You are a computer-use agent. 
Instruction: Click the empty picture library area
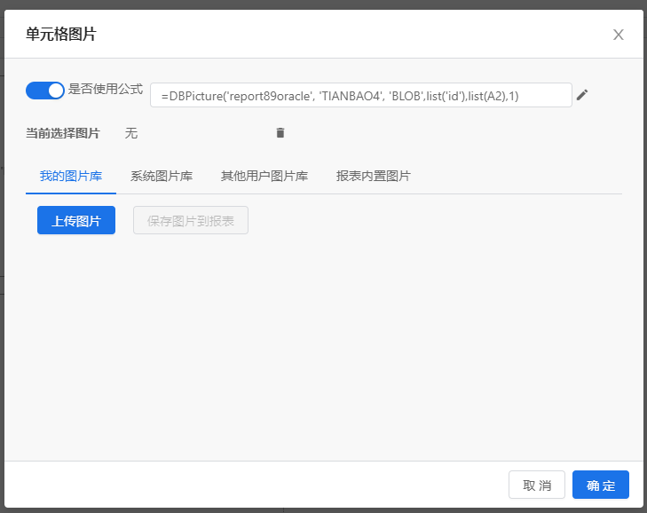pos(323,346)
